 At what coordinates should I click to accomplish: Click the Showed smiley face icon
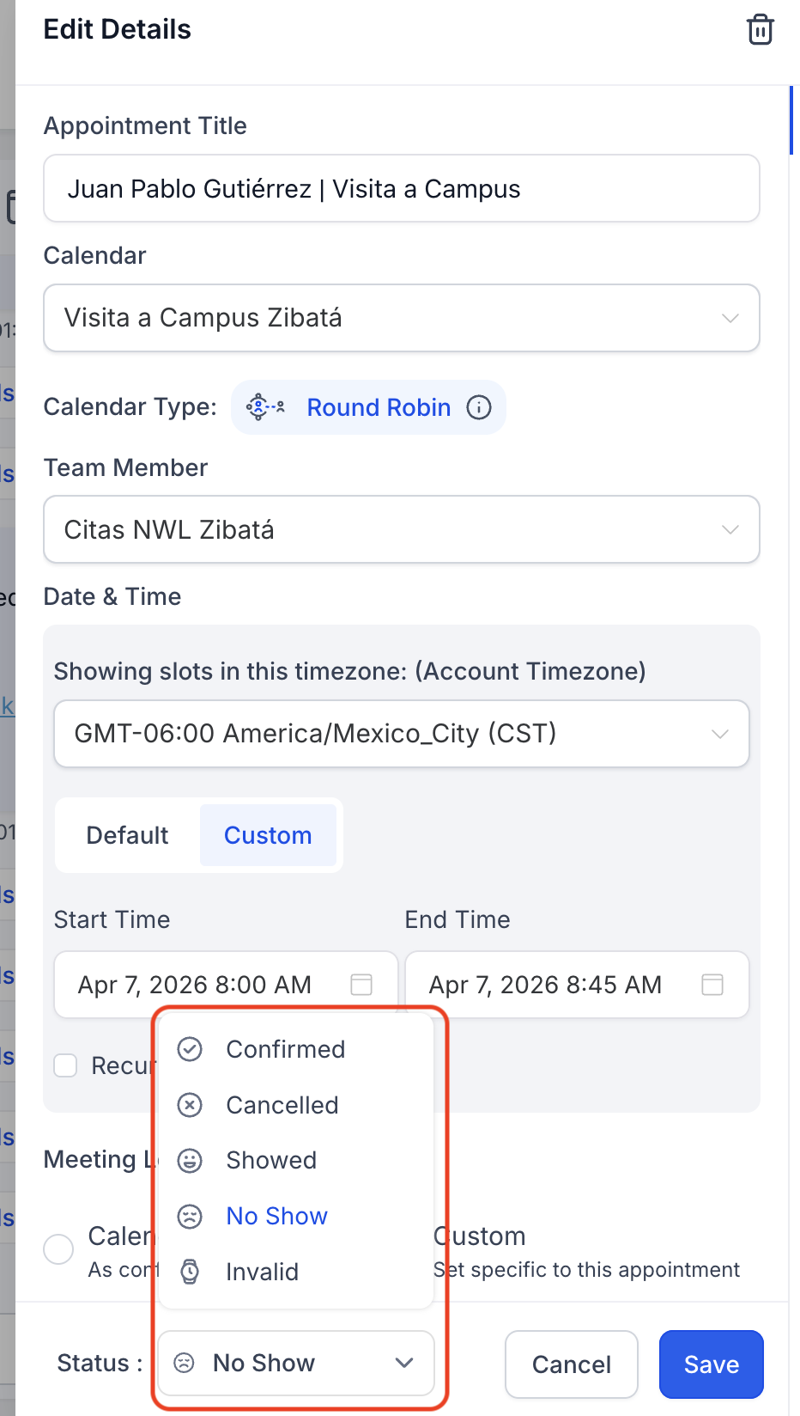[190, 1161]
